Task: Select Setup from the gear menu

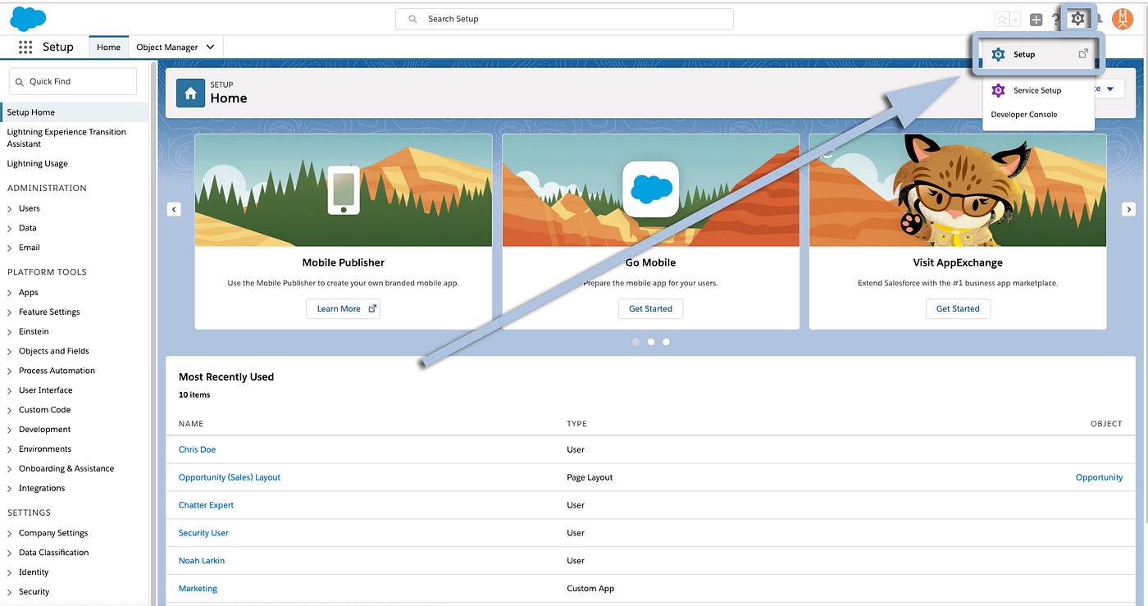Action: 1039,54
